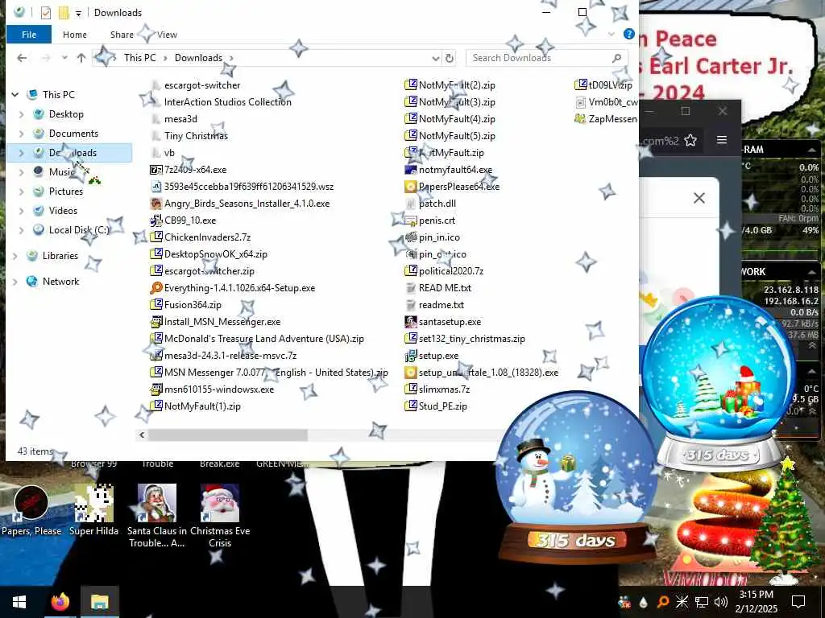Open recent locations dropdown arrow
The height and width of the screenshot is (618, 825).
pos(64,58)
